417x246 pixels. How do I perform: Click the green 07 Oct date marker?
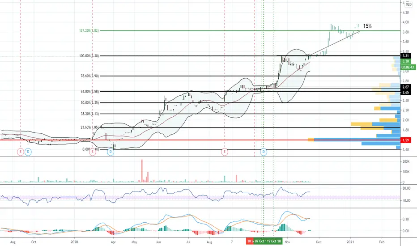pyautogui.click(x=260, y=241)
